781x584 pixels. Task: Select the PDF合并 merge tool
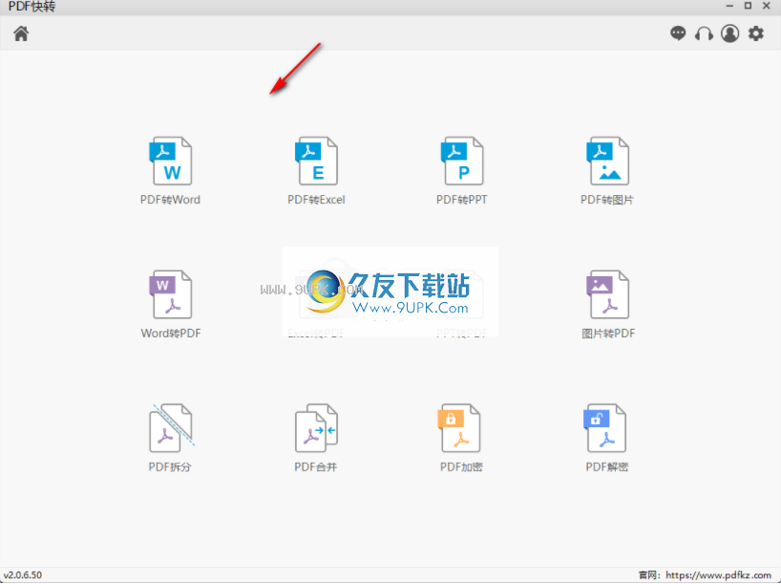coord(316,439)
